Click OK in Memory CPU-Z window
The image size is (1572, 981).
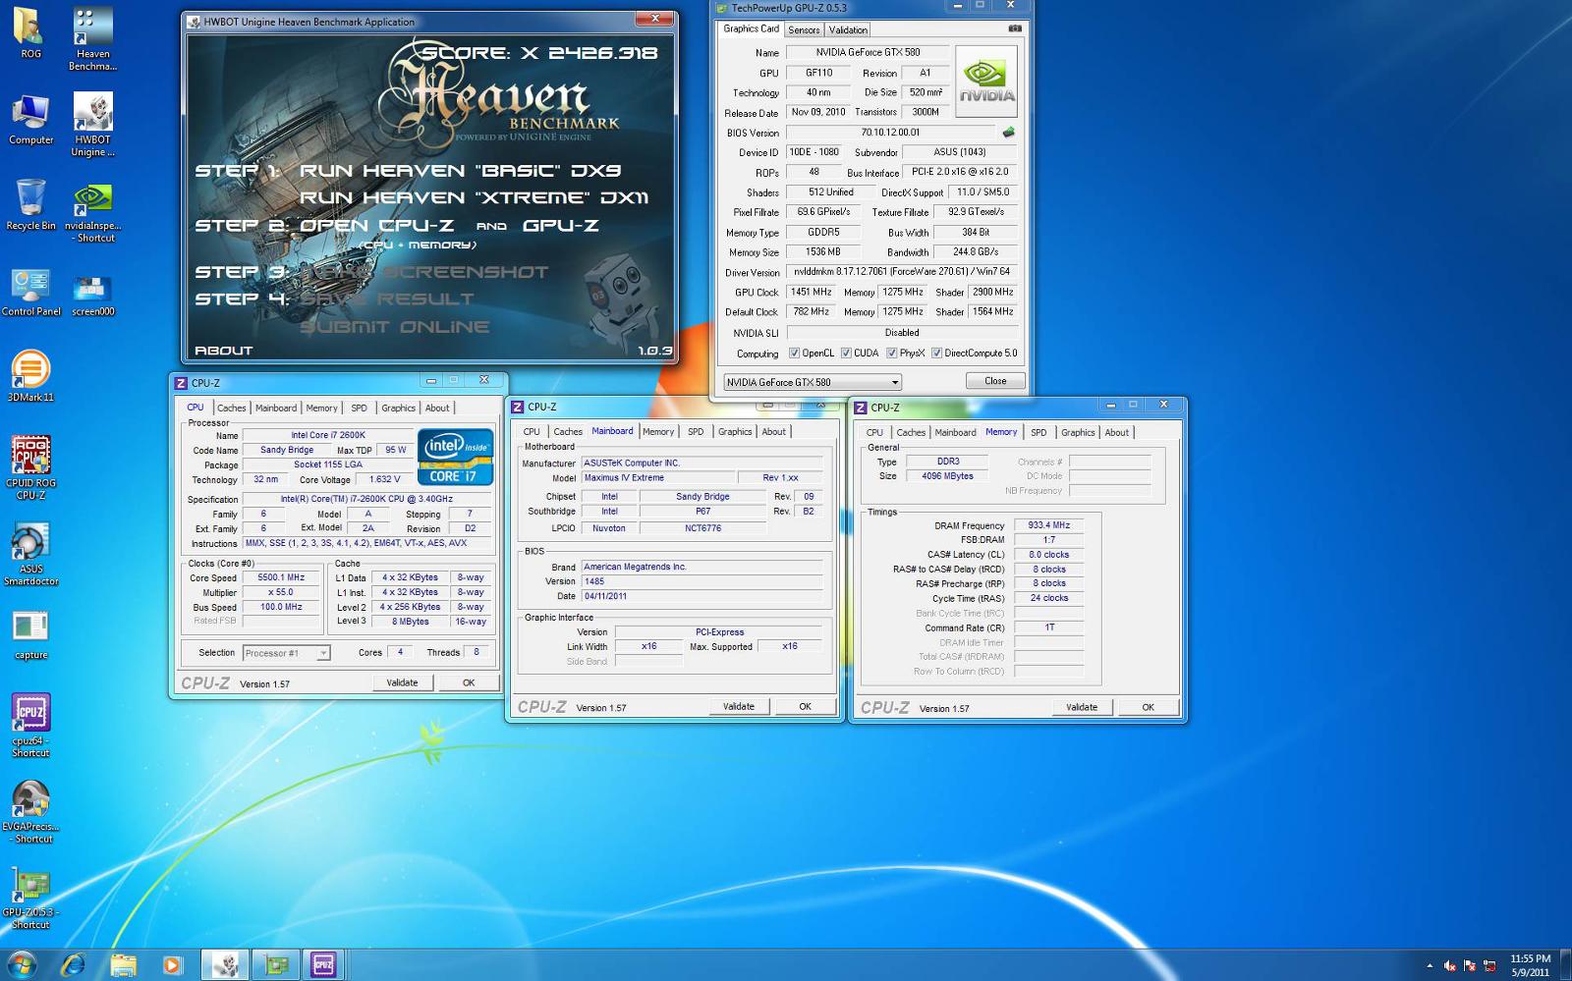1148,707
